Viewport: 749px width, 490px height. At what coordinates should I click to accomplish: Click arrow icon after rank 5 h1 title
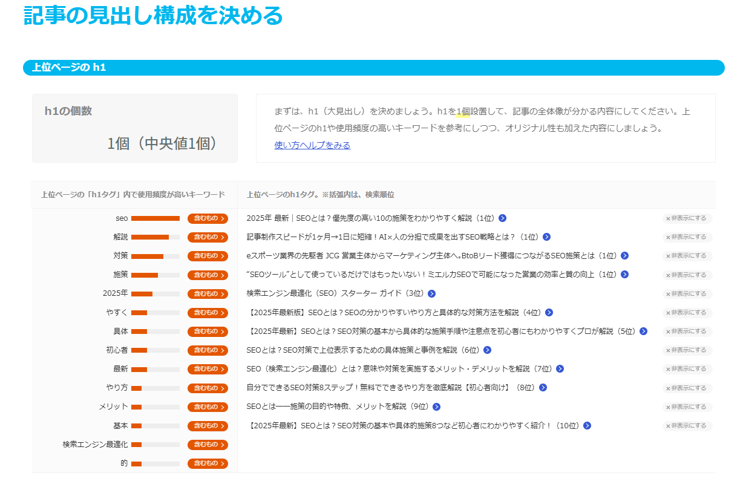643,332
